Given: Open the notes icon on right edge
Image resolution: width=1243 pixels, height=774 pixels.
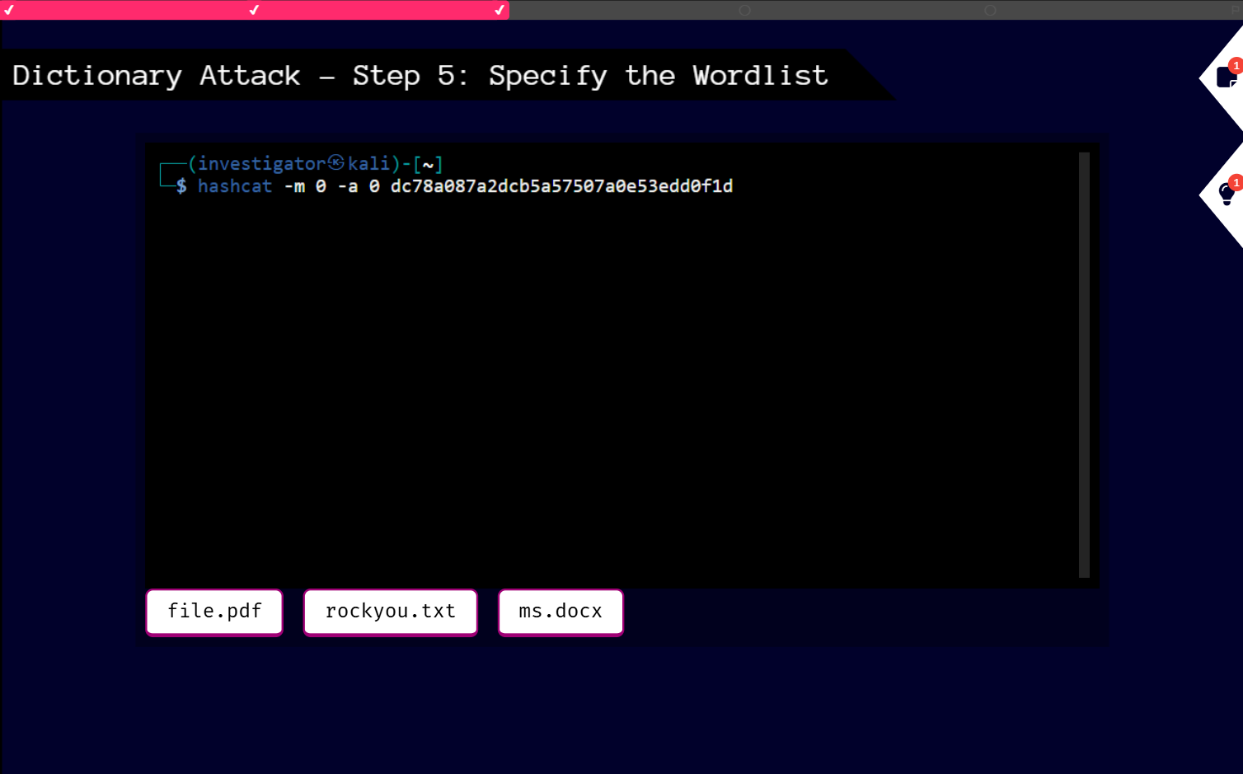Looking at the screenshot, I should click(1225, 78).
